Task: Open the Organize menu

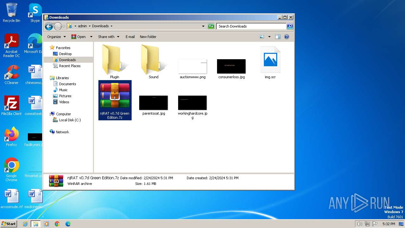Action: [56, 37]
